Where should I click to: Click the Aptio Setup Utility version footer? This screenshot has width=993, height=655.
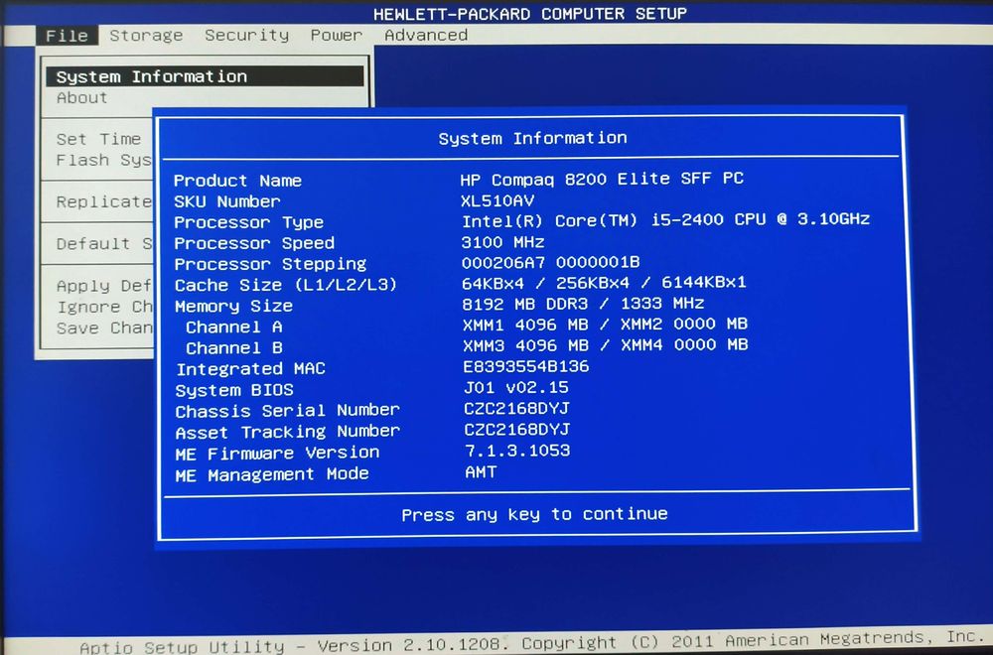(x=529, y=642)
